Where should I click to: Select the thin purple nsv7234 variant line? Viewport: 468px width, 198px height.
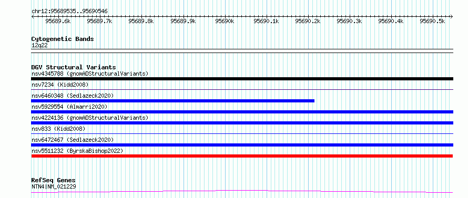coord(242,89)
